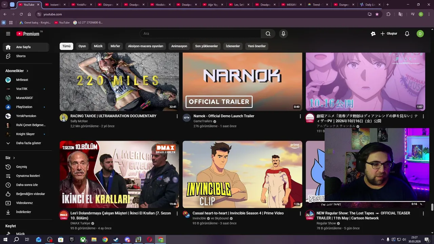Image resolution: width=434 pixels, height=244 pixels.
Task: Open the MuratAbiGF subscription channel
Action: click(x=26, y=98)
